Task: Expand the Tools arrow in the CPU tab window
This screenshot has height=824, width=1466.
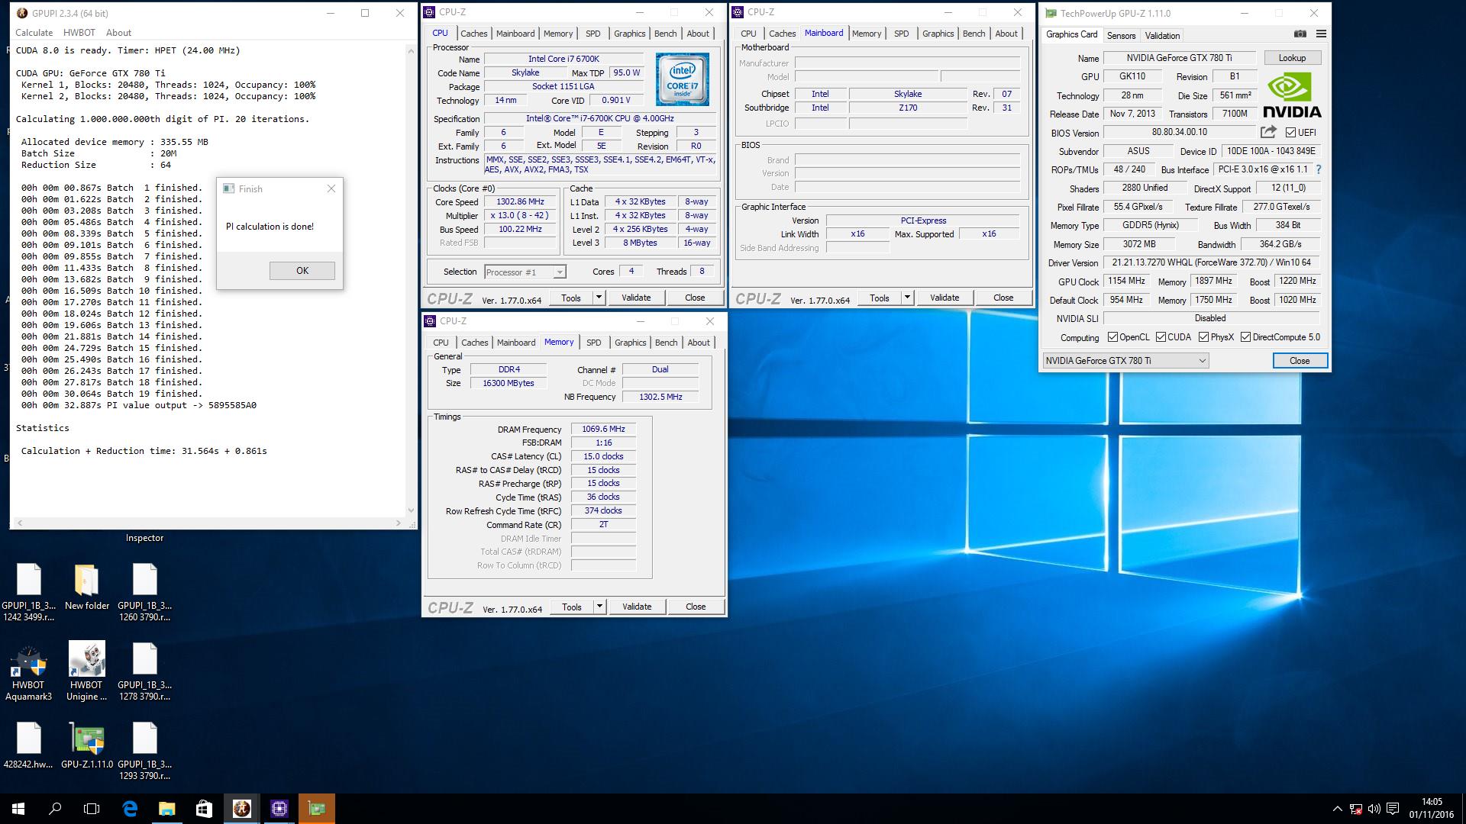Action: tap(599, 298)
